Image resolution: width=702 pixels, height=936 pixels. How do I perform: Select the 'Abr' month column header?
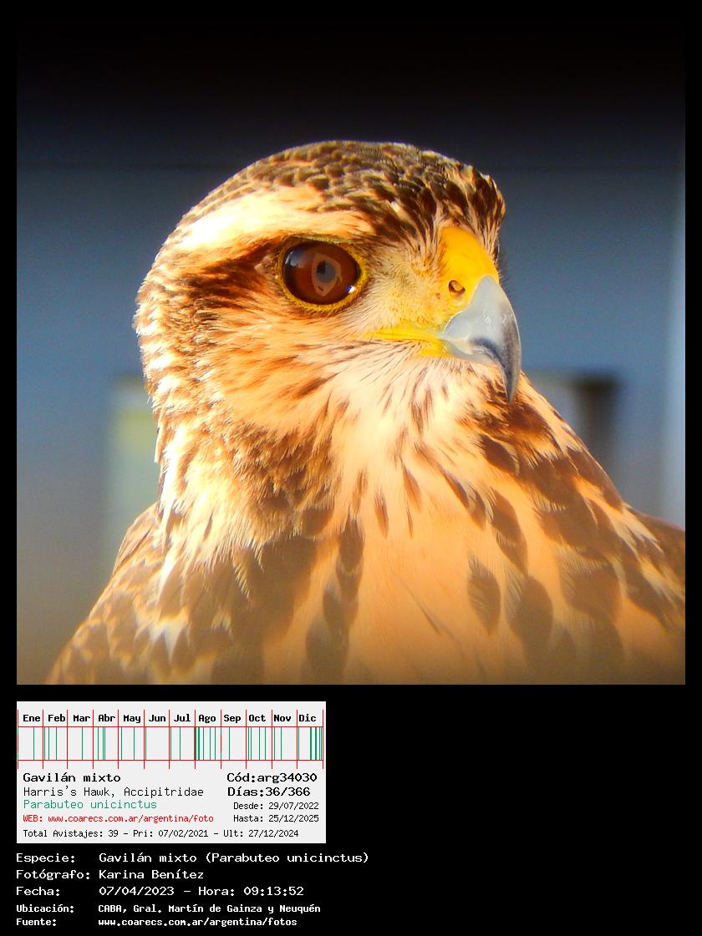(x=106, y=718)
